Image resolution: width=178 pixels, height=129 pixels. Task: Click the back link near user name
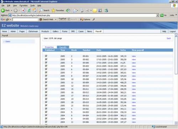coord(169,38)
